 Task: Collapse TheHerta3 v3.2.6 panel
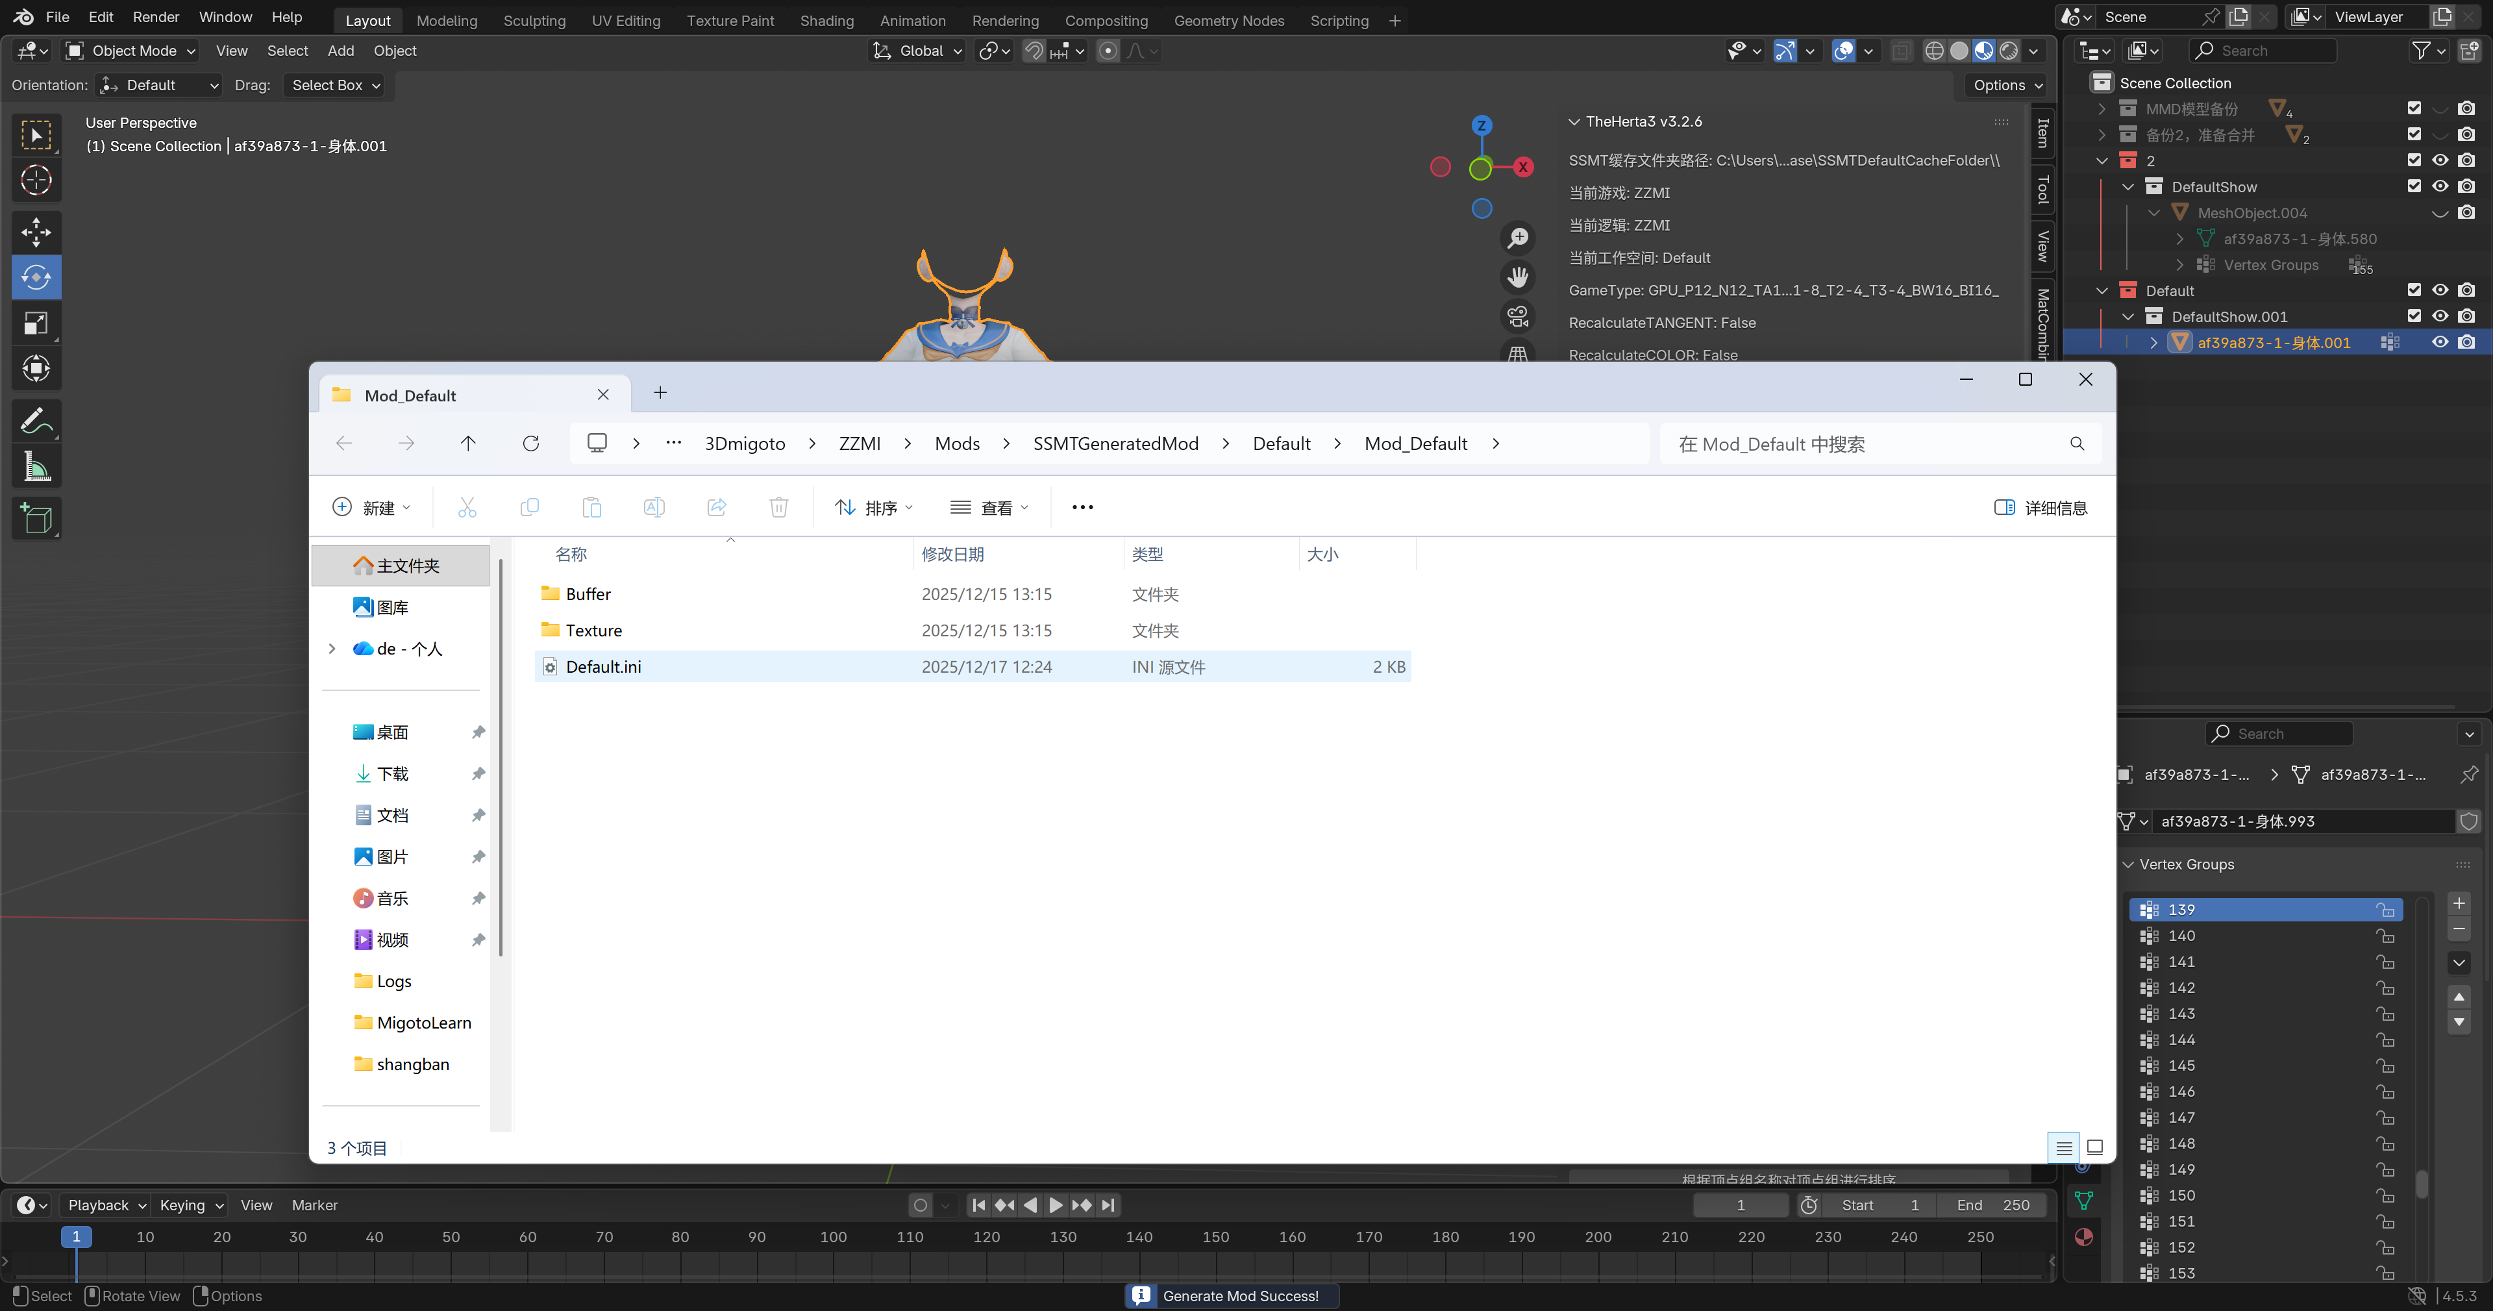pos(1574,122)
